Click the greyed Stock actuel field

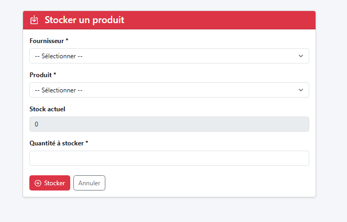169,124
